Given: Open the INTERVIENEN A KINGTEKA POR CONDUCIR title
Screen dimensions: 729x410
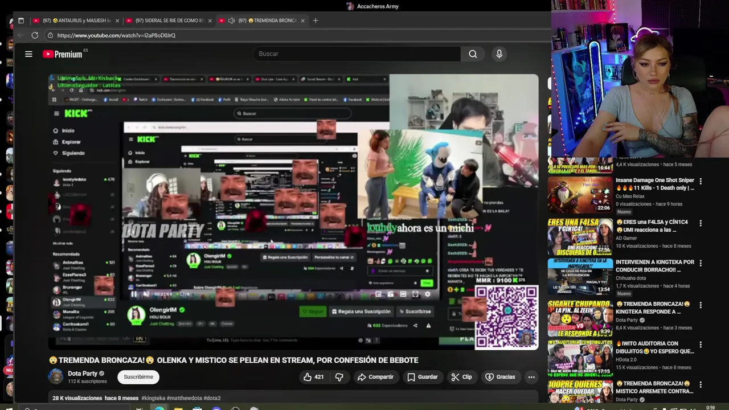Looking at the screenshot, I should pyautogui.click(x=655, y=266).
